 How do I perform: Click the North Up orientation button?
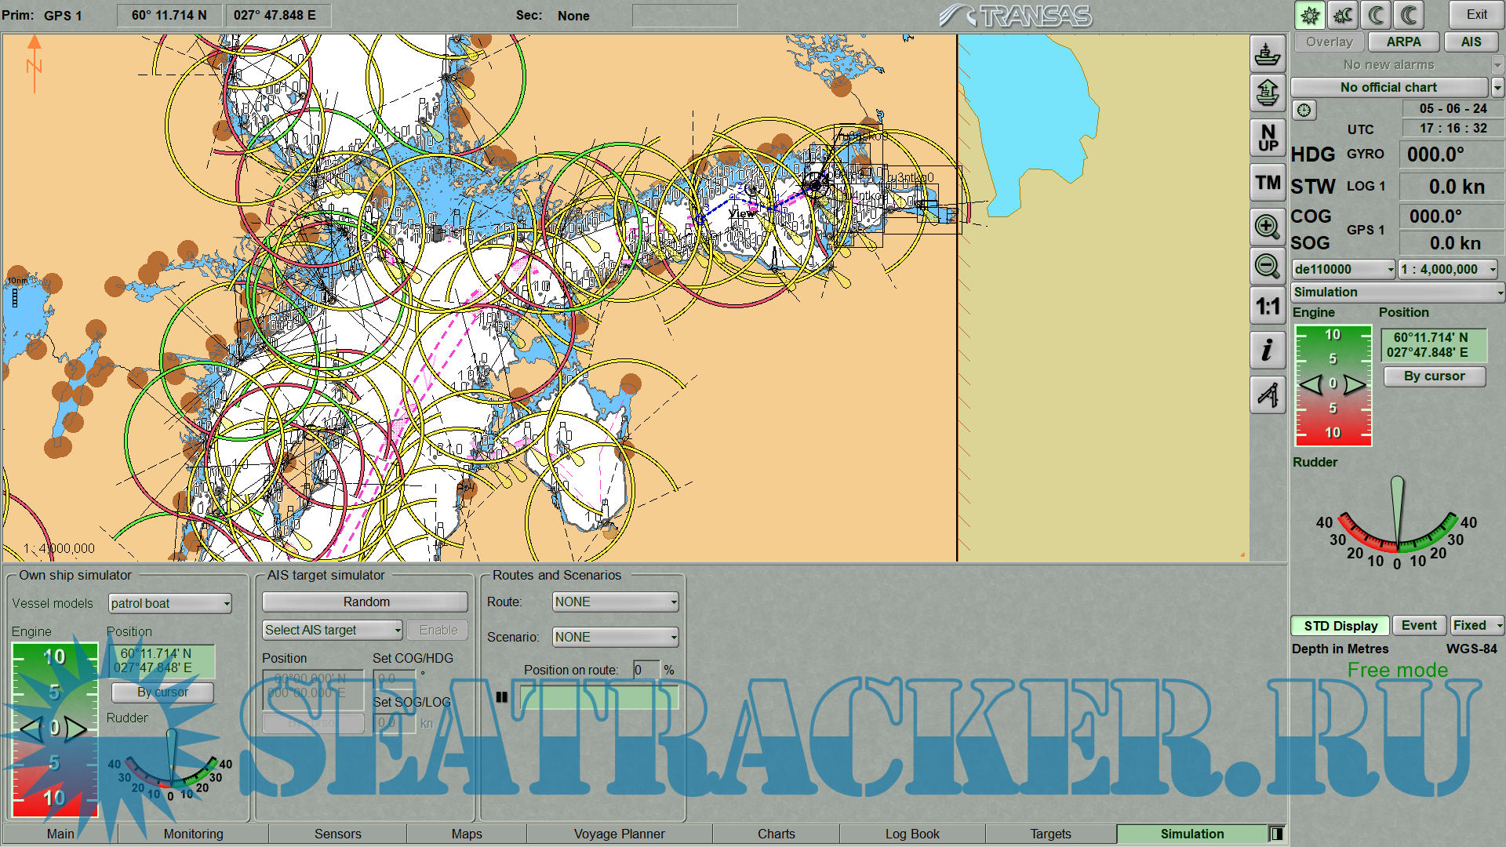pyautogui.click(x=1267, y=138)
